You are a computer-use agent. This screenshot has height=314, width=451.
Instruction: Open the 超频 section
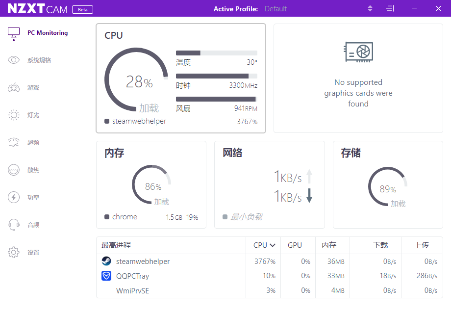coord(33,142)
